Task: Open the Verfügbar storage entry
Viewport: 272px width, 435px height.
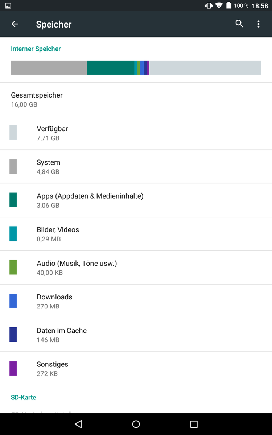Action: point(136,133)
